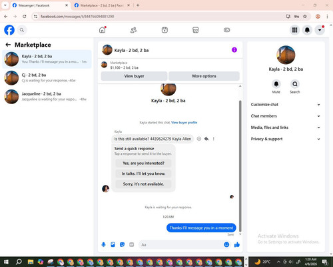
Task: Open Facebook notifications bell
Action: click(307, 30)
